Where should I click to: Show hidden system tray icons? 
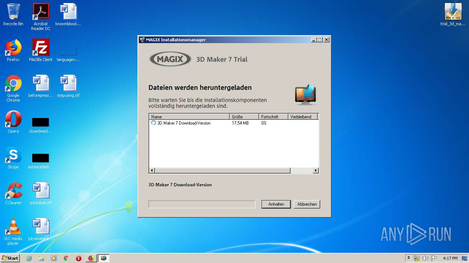[x=409, y=258]
